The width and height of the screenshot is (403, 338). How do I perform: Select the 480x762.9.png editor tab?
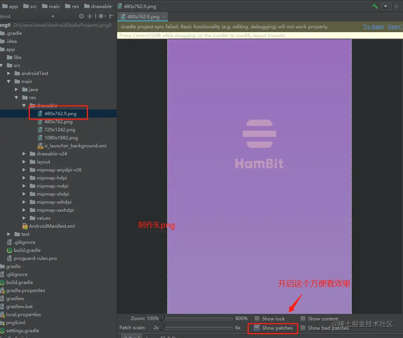tap(143, 17)
